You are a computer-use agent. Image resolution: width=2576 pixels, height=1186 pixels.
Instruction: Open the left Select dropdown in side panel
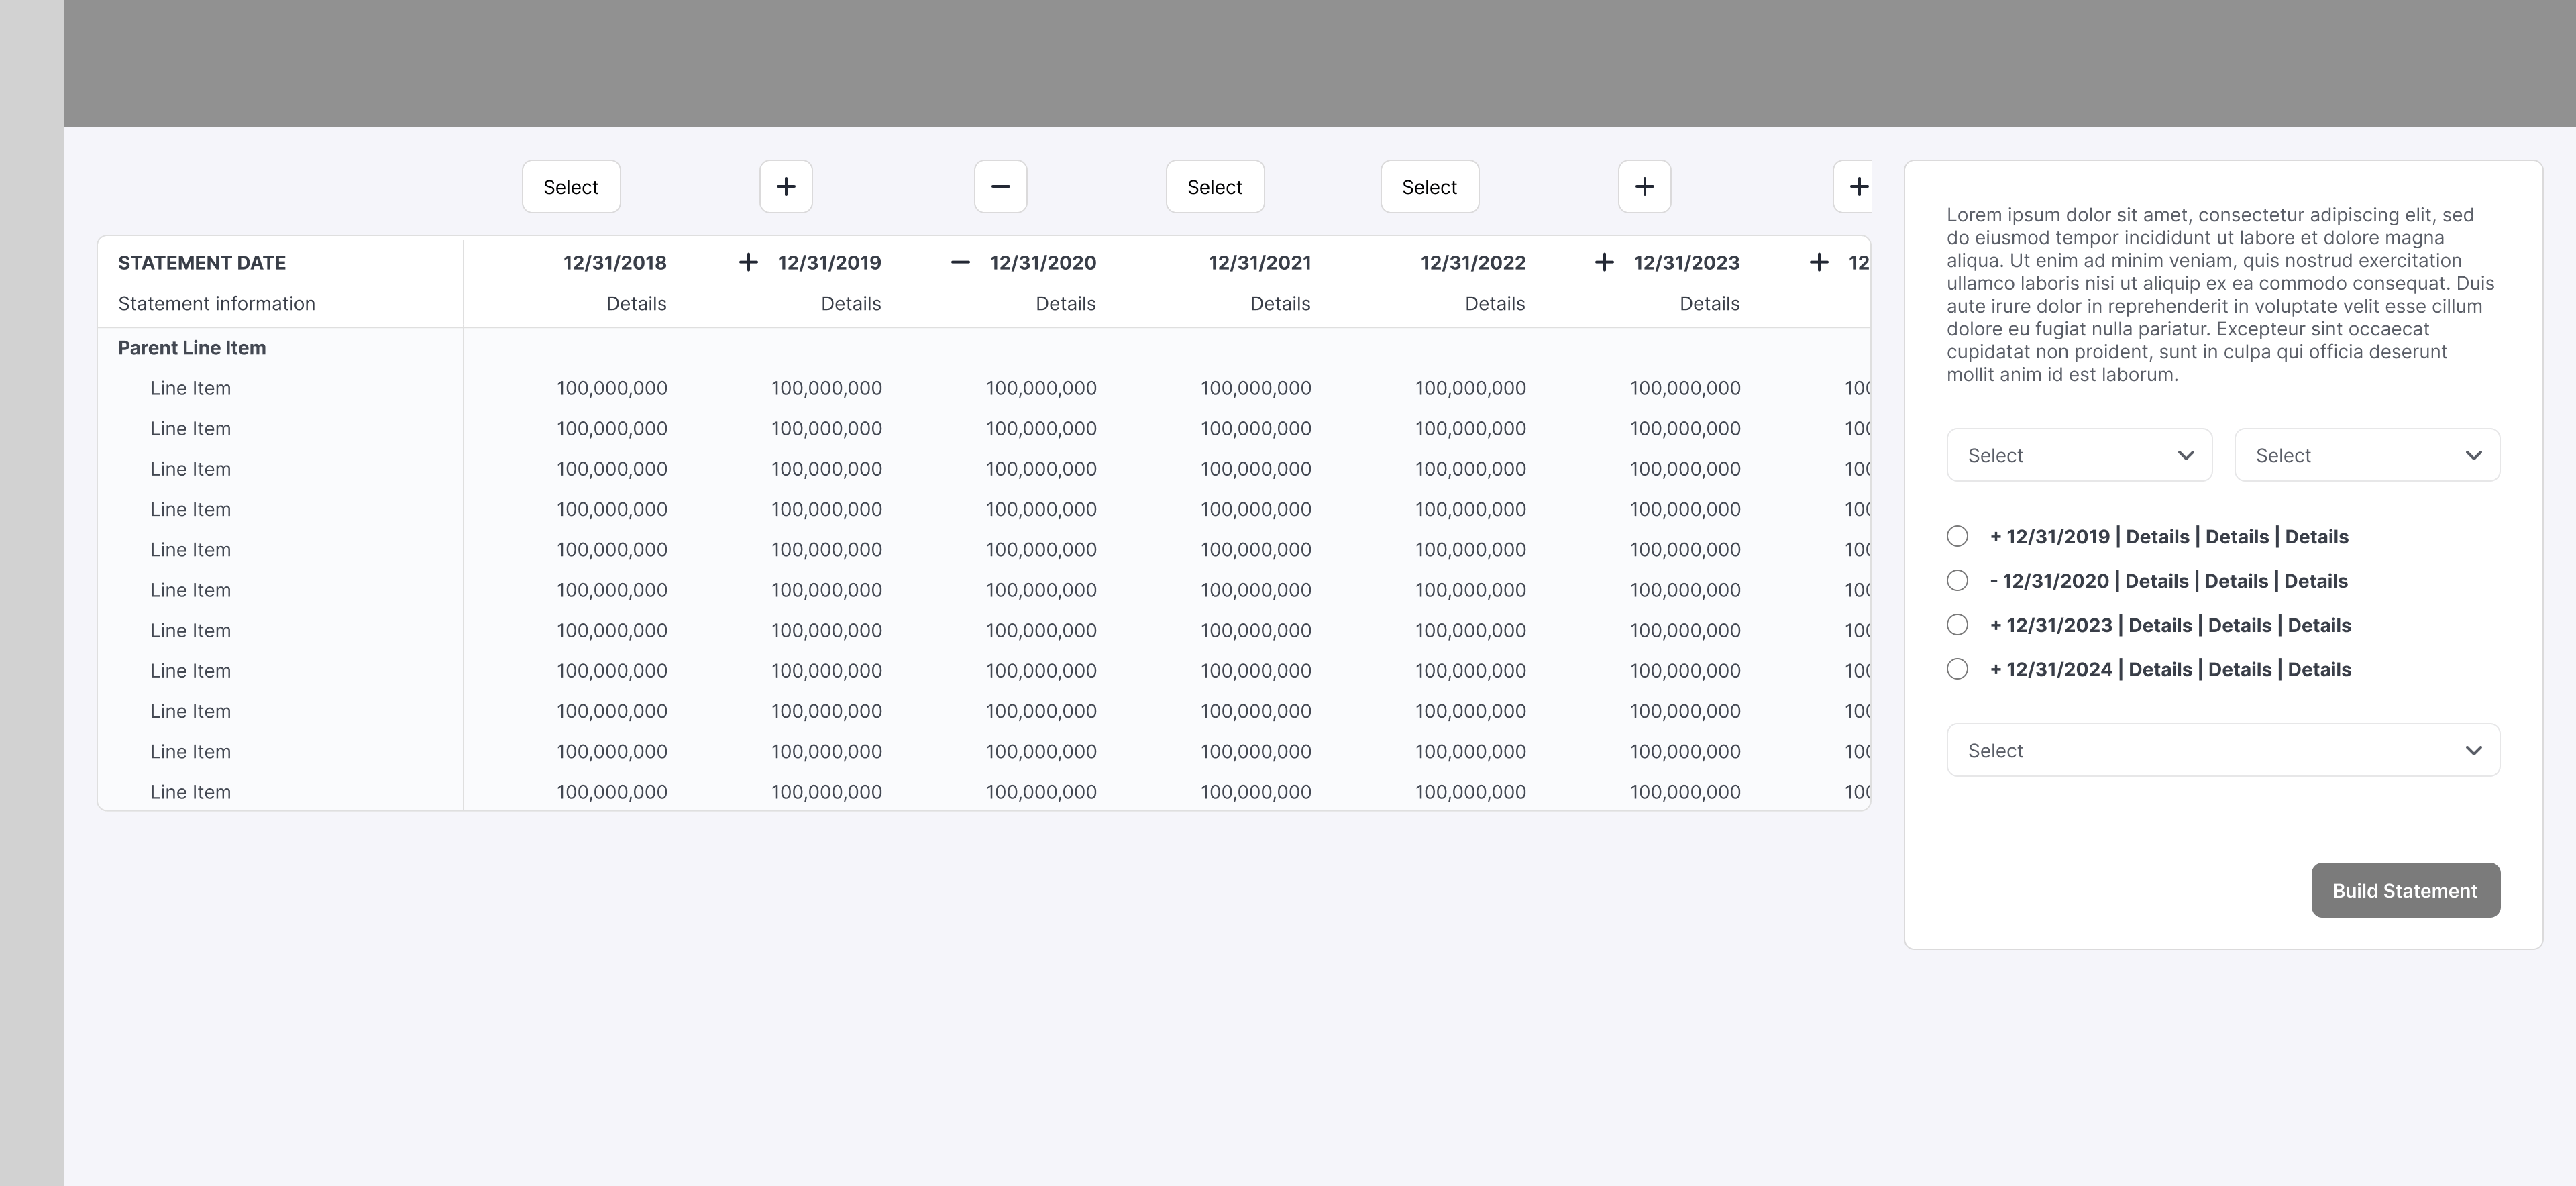coord(2078,456)
